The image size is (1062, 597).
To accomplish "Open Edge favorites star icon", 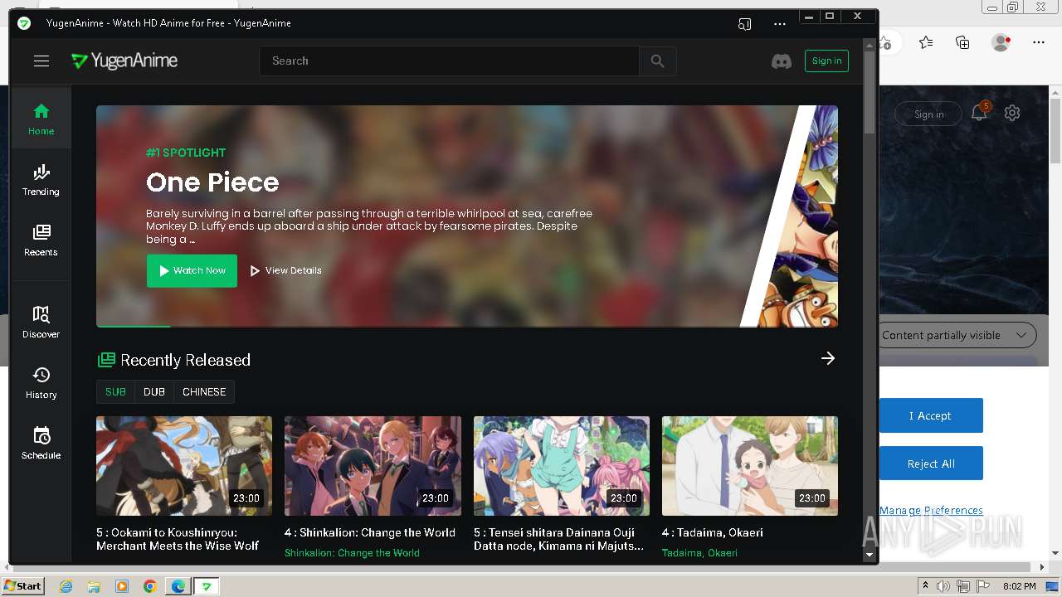I will tap(926, 42).
